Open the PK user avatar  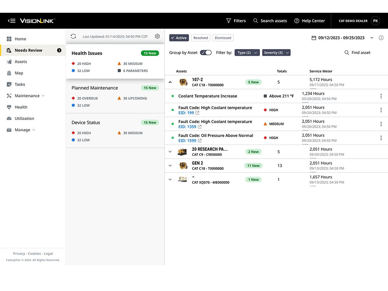pyautogui.click(x=375, y=21)
